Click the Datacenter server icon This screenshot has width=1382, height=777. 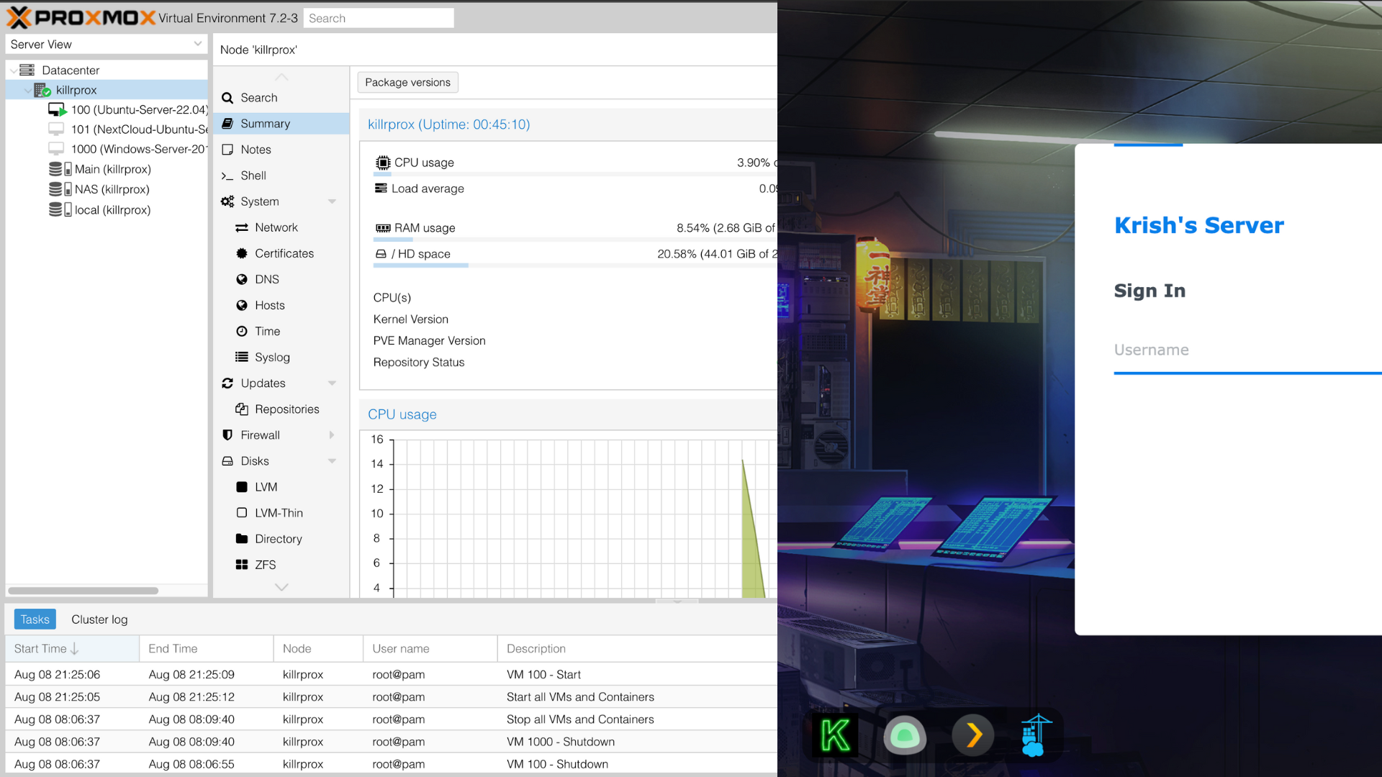coord(27,70)
